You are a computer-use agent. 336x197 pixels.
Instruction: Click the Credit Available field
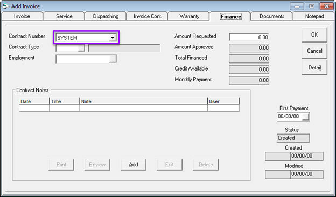[249, 69]
